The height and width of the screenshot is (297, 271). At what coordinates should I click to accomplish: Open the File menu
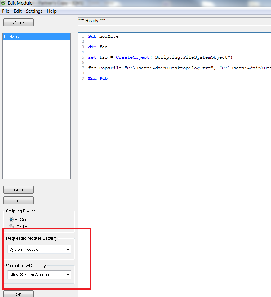(x=6, y=11)
